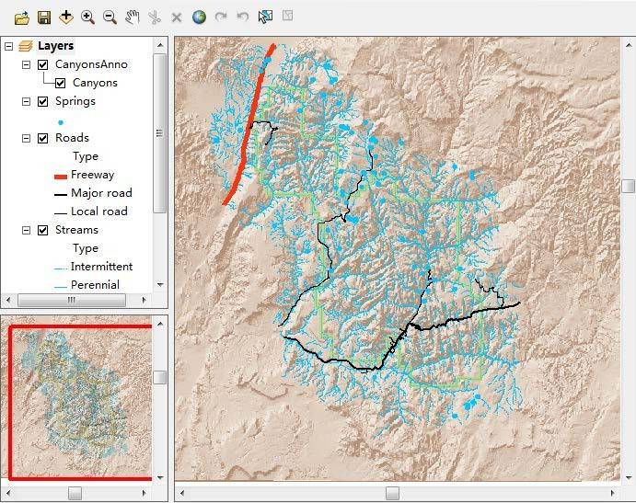The image size is (636, 503).
Task: Click the Perennial stream line symbol
Action: tap(61, 287)
